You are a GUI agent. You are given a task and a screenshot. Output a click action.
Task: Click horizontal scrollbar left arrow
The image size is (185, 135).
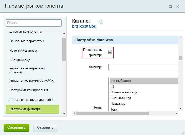pyautogui.click(x=74, y=113)
